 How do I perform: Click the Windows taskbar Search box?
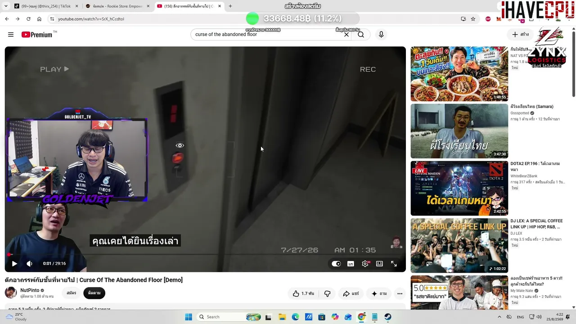pos(229,317)
